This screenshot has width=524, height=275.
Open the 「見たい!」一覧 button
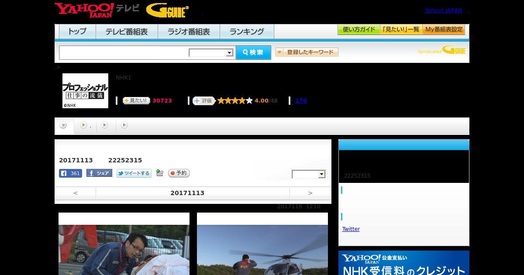401,30
